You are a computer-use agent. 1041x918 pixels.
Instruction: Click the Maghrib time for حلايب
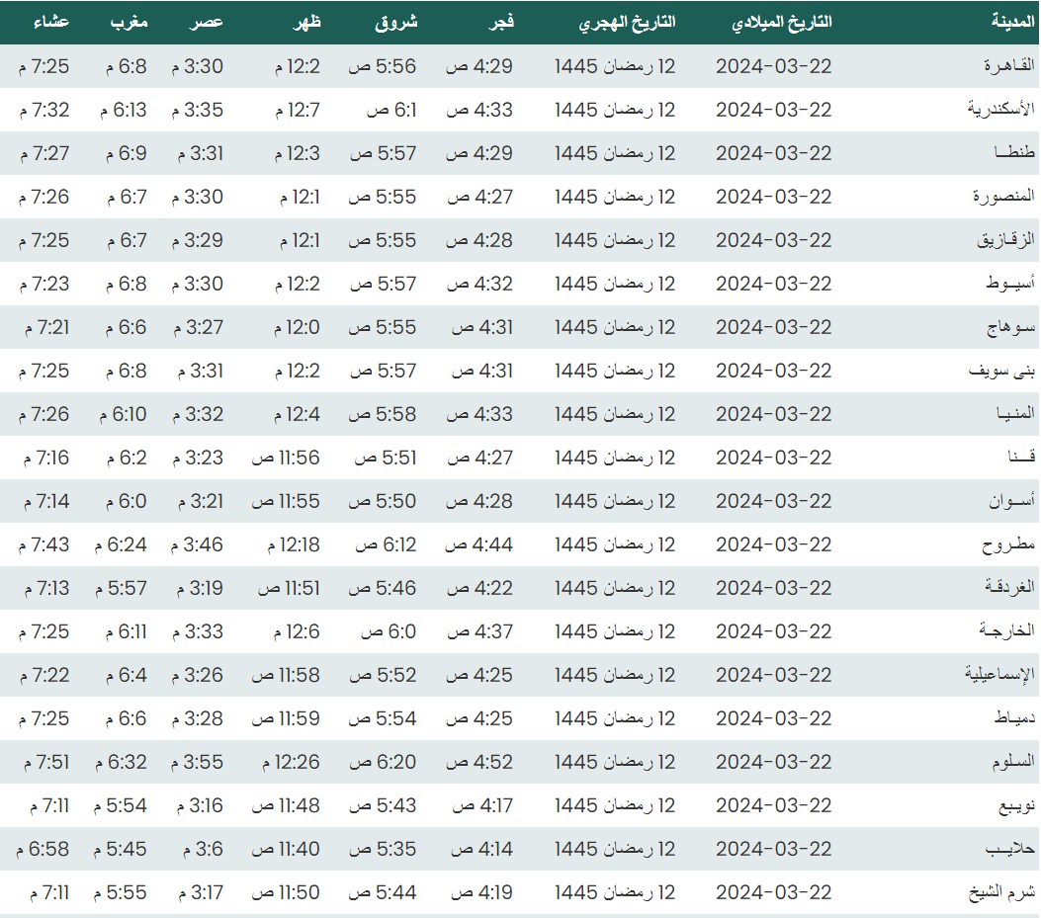point(121,849)
